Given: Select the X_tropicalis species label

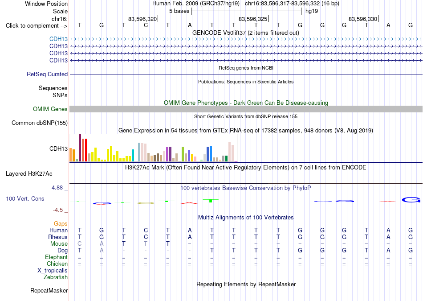Looking at the screenshot, I should pyautogui.click(x=53, y=271).
